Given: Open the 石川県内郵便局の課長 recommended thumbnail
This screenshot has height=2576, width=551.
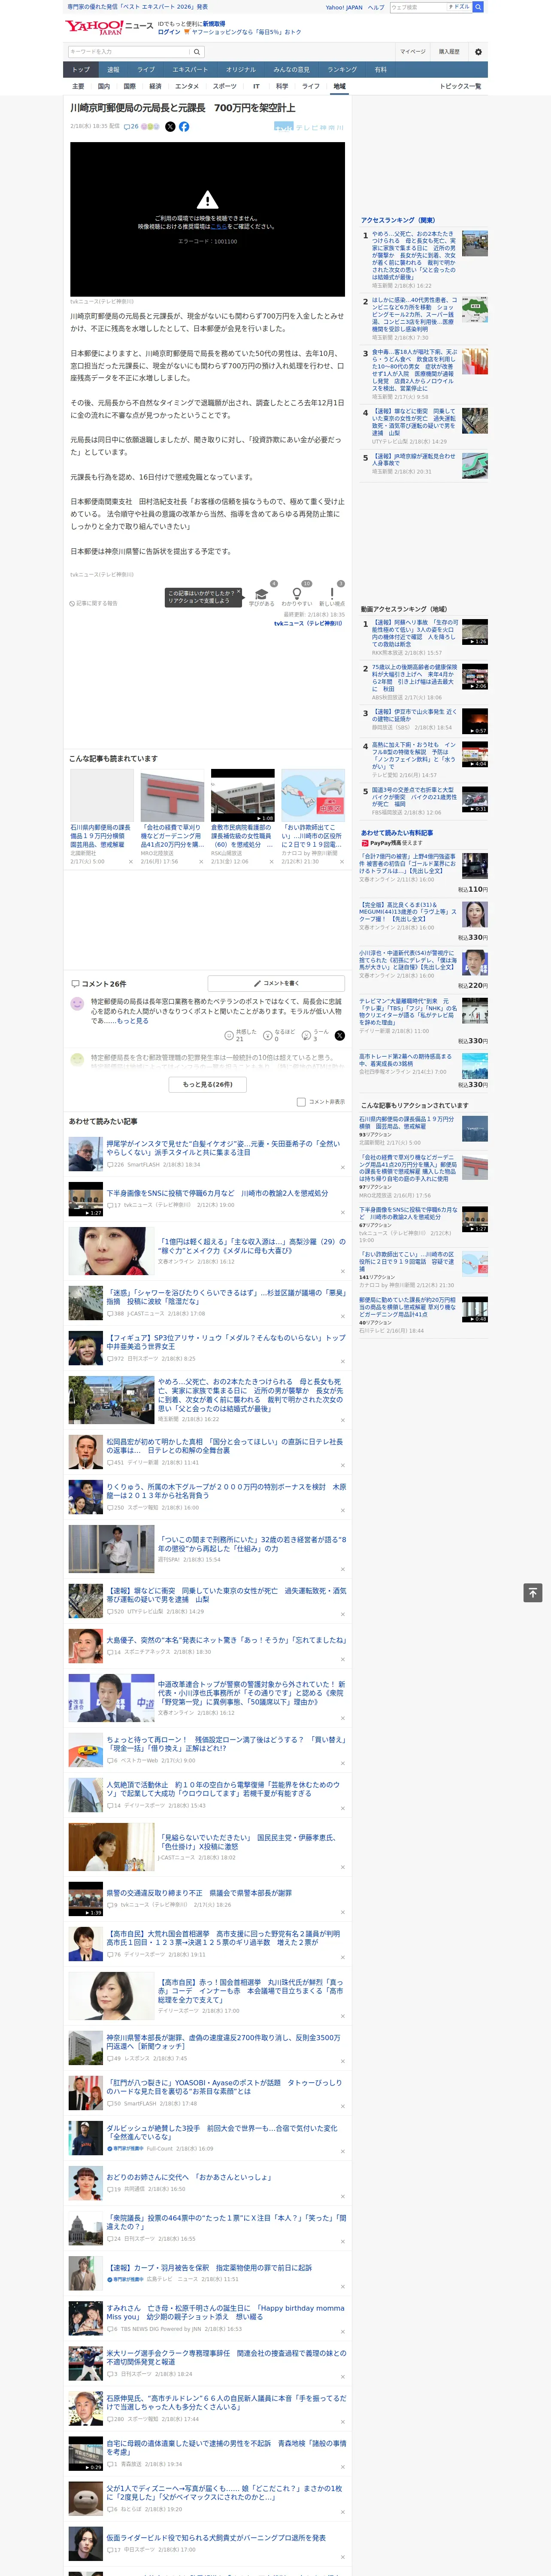Looking at the screenshot, I should 102,795.
